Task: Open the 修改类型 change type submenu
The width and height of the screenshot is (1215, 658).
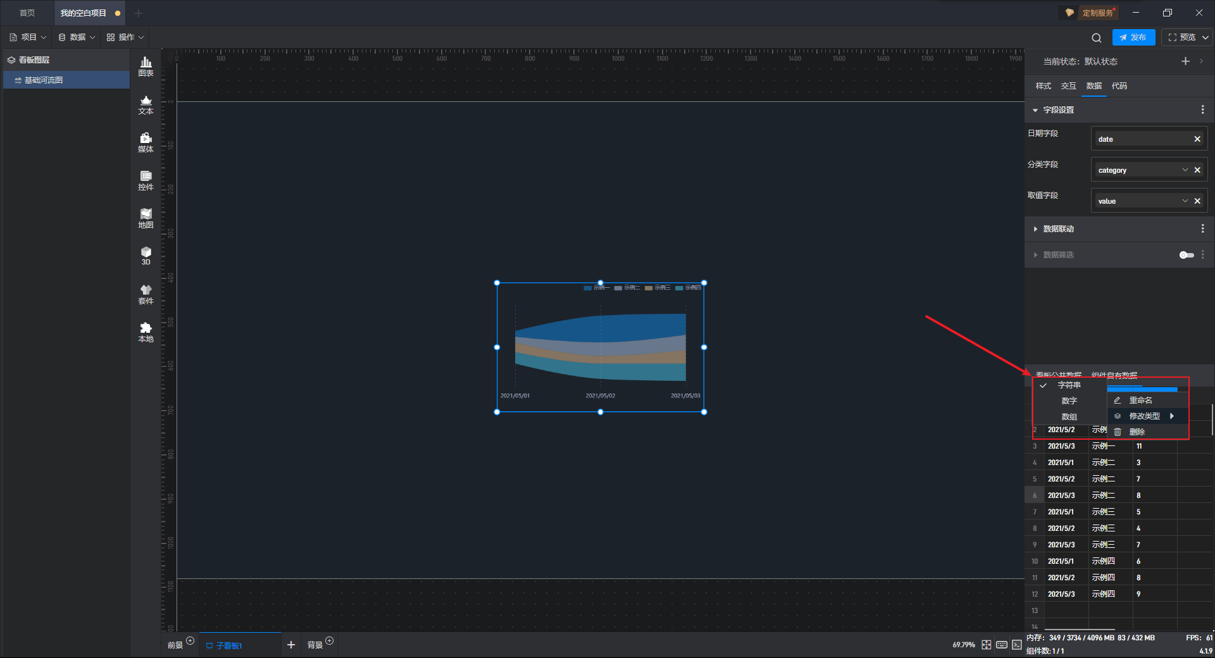Action: [x=1147, y=416]
